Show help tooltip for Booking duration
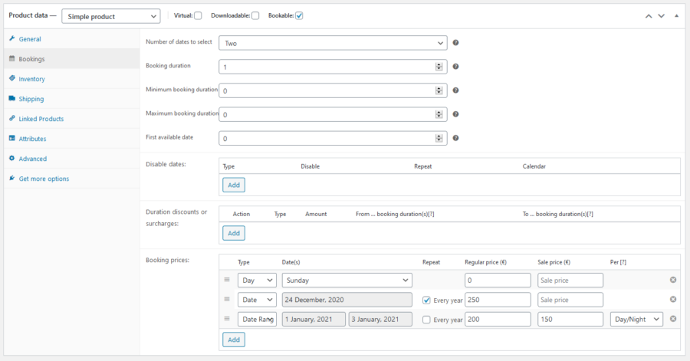The height and width of the screenshot is (361, 690). coord(455,67)
